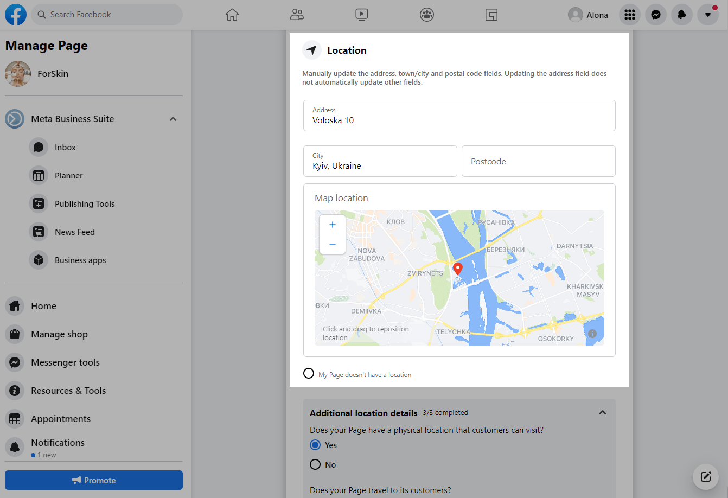Open the ForSkin page profile
This screenshot has height=498, width=728.
tap(53, 74)
